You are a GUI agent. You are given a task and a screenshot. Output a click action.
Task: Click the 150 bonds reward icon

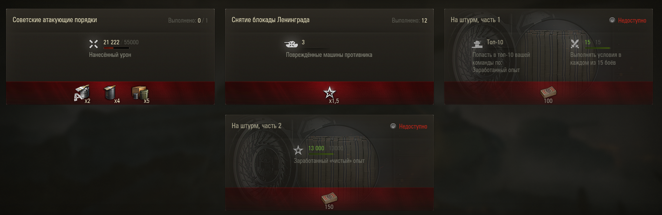click(329, 198)
